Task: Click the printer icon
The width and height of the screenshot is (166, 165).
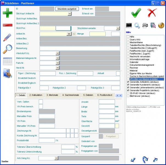Action: coord(145,26)
